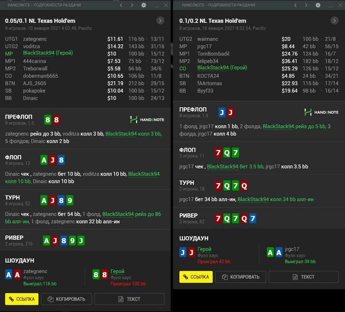Click green 8 card in left Герой showdown
Viewport: 345px width, 312px height.
tap(96, 274)
